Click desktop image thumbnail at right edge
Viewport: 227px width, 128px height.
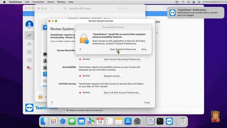[x=215, y=117]
